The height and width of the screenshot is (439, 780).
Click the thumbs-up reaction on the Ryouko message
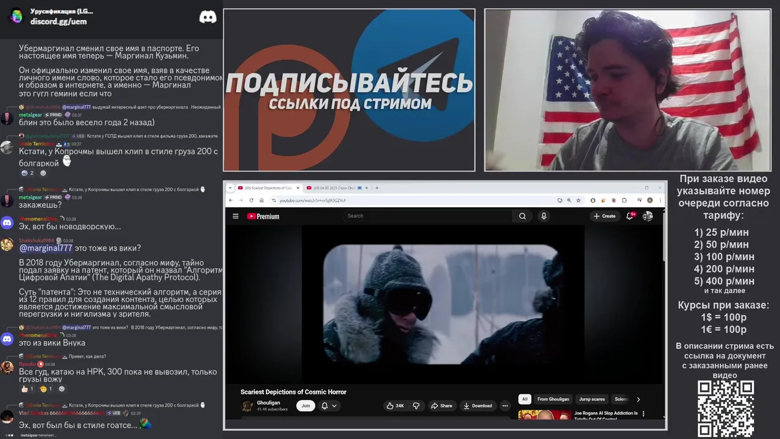click(27, 388)
